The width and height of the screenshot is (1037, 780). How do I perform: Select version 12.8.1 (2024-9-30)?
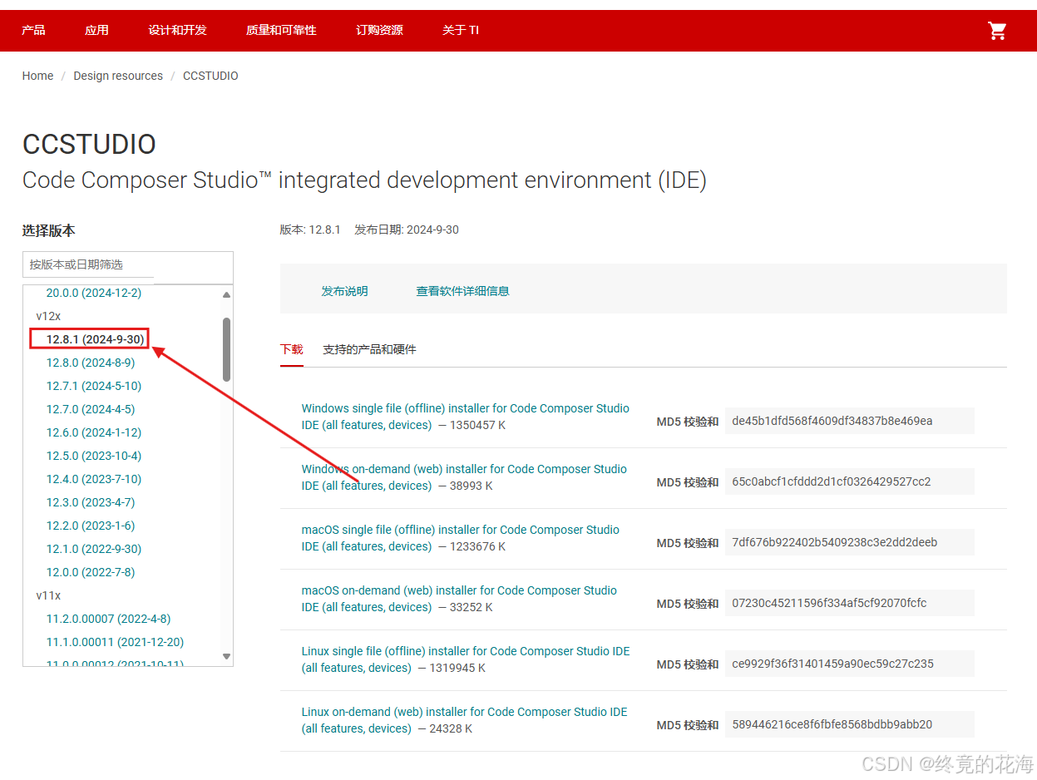point(96,339)
